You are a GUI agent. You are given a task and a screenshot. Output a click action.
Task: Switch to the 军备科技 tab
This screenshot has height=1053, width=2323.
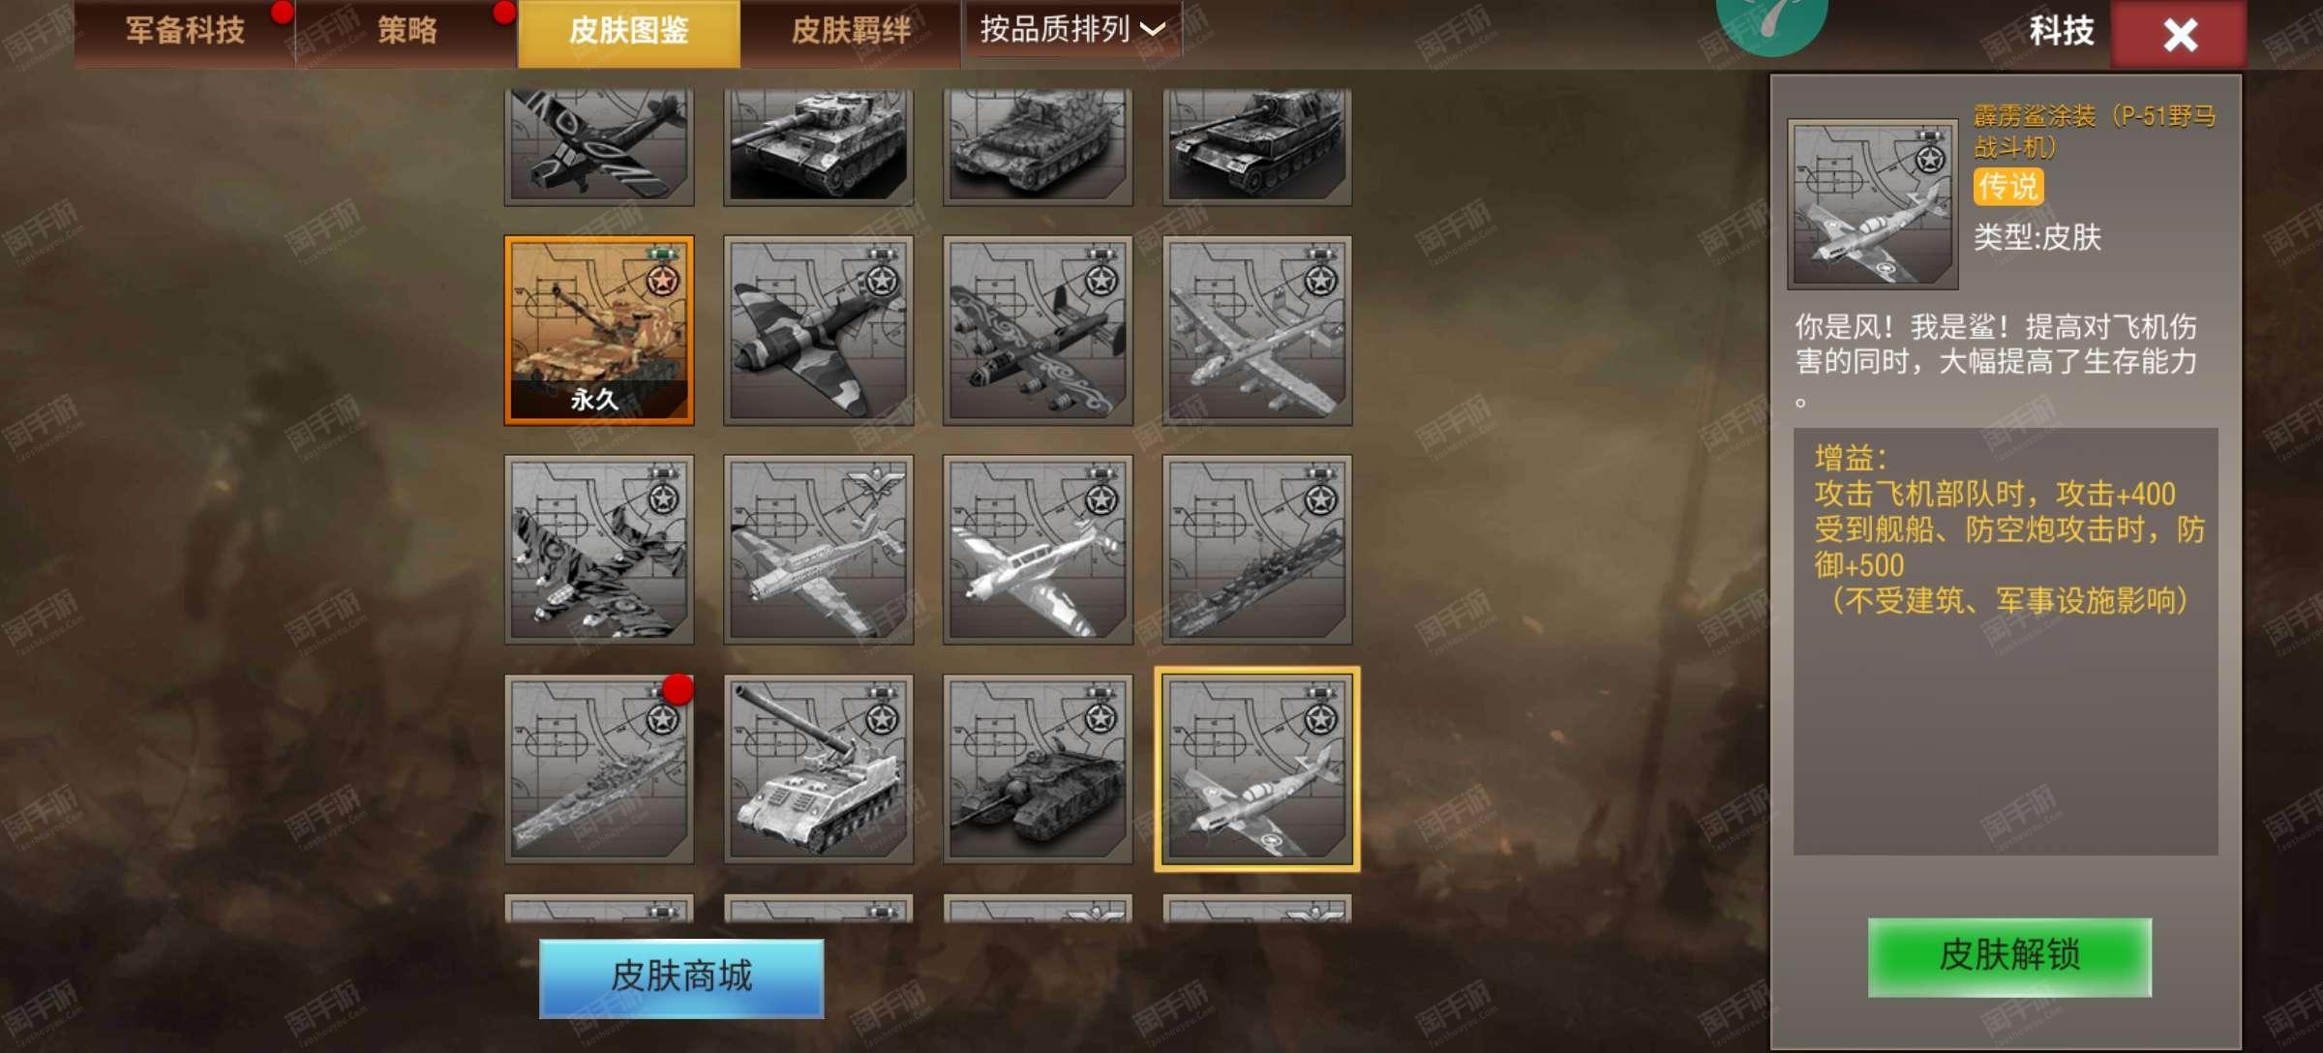pyautogui.click(x=185, y=32)
